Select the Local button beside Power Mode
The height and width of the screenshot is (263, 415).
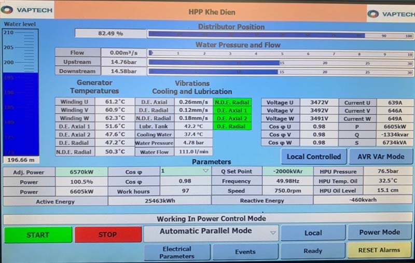313,232
